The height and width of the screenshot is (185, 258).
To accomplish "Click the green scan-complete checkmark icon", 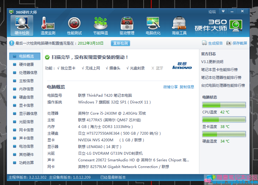I will tap(47, 57).
